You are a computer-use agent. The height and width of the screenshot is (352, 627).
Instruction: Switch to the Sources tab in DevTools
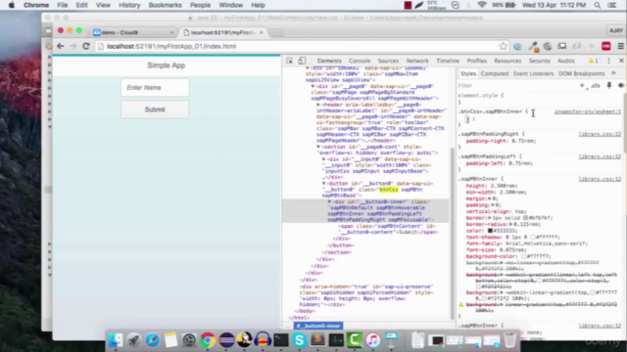pos(388,61)
